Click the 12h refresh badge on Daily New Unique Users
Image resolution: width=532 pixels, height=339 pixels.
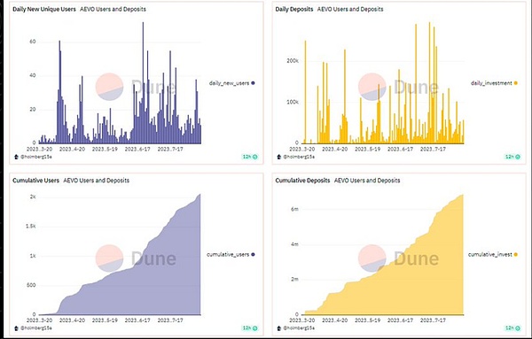pyautogui.click(x=250, y=157)
